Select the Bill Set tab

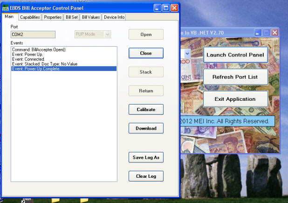tap(72, 17)
